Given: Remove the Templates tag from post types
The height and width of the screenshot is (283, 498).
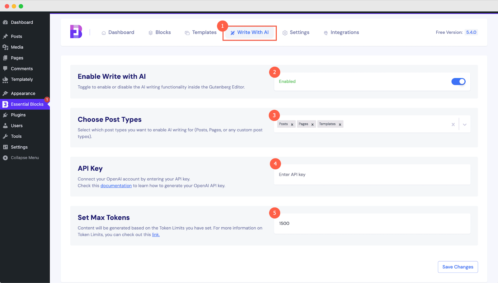Looking at the screenshot, I should tap(340, 125).
